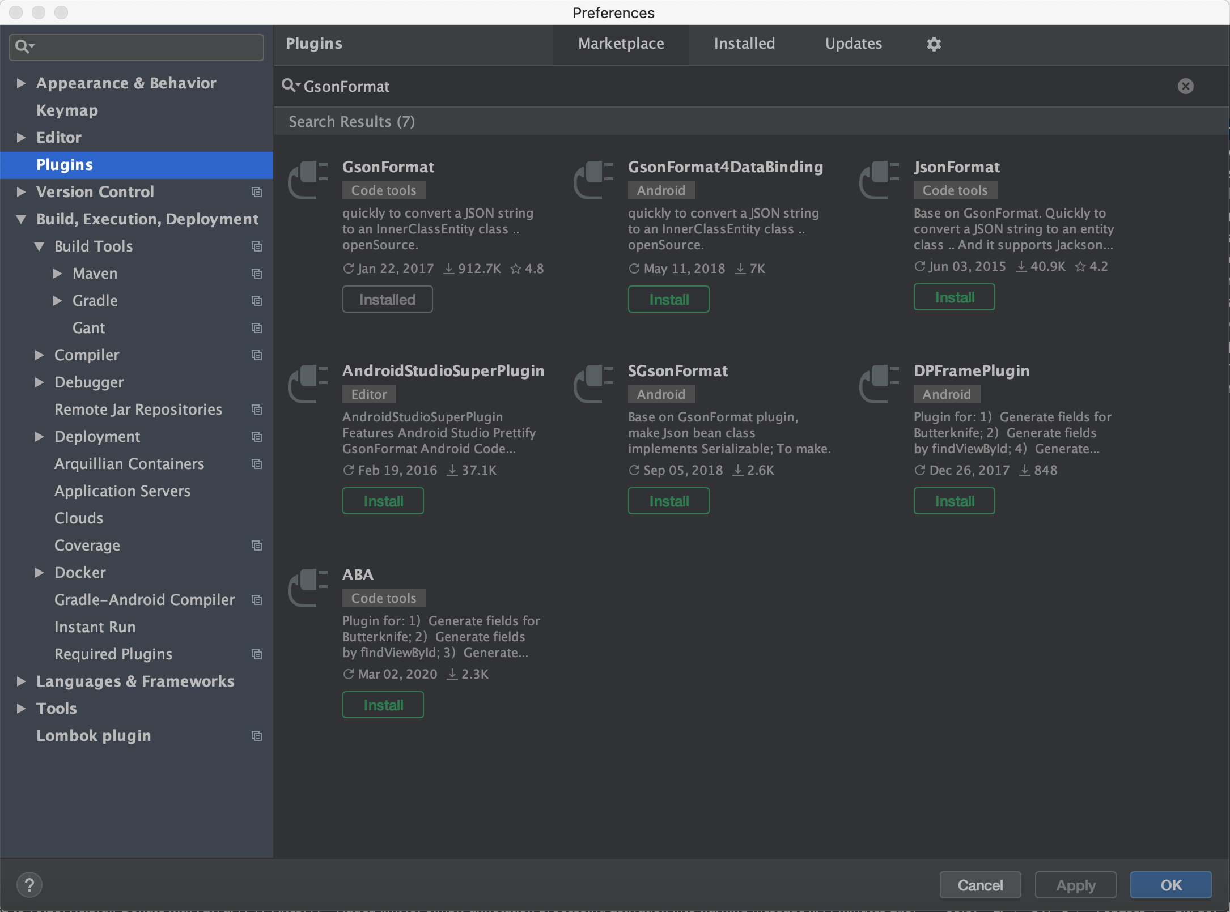
Task: Clear the GsonFormat search with X icon
Action: pos(1185,86)
